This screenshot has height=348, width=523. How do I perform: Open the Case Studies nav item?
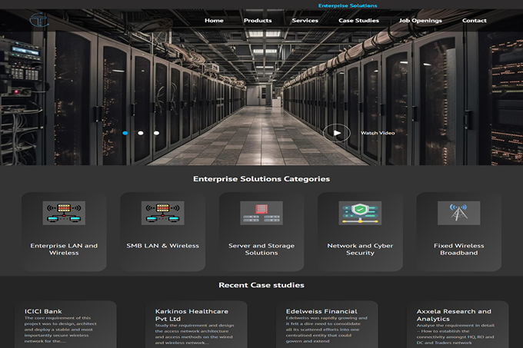coord(358,21)
